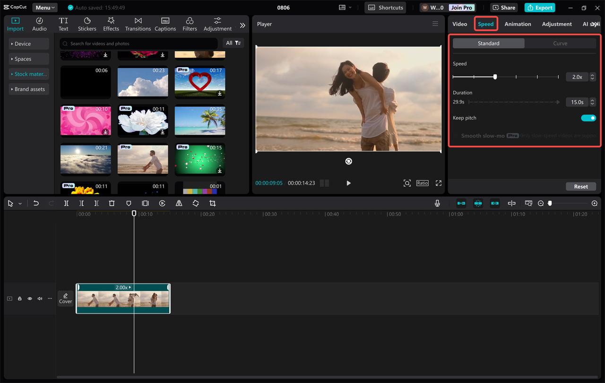The width and height of the screenshot is (605, 383).
Task: Select the Crop tool in the timeline toolbar
Action: tap(212, 203)
